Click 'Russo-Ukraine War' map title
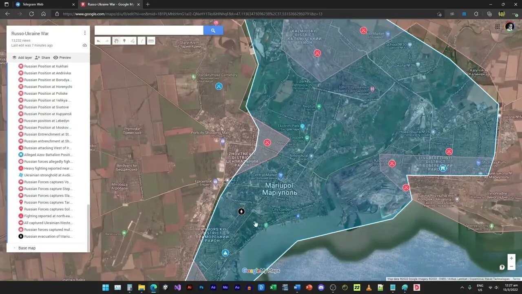This screenshot has width=522, height=294. (30, 33)
